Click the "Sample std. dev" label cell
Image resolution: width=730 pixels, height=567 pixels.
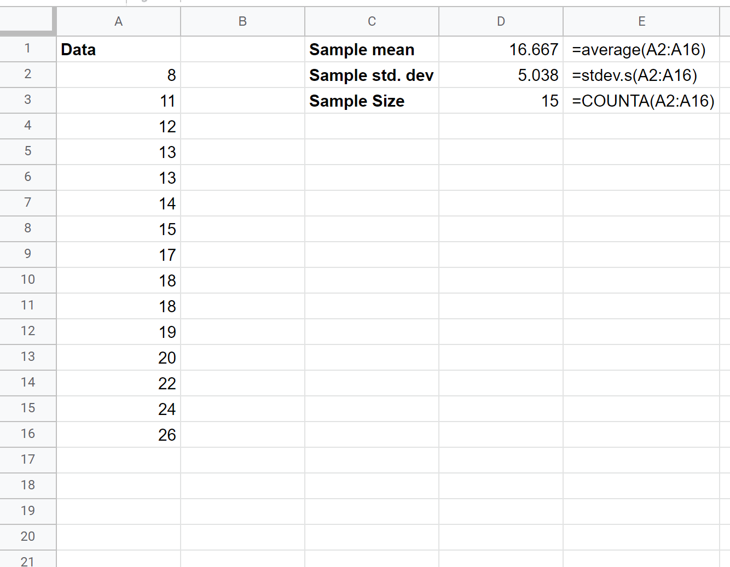tap(372, 75)
